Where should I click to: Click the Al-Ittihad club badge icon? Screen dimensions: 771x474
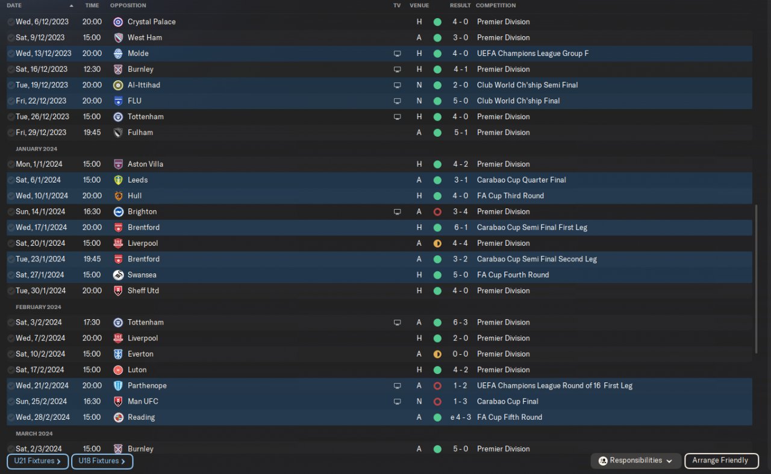point(118,85)
